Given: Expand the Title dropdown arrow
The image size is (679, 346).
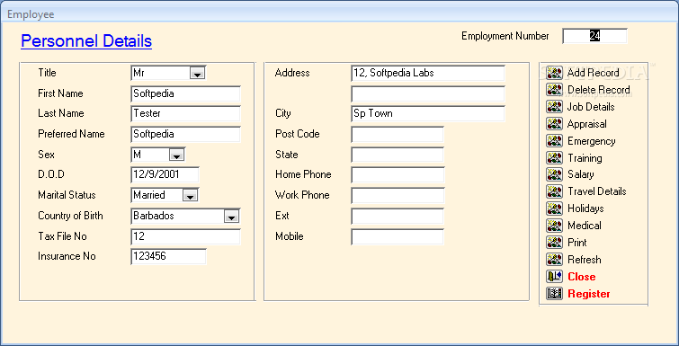Looking at the screenshot, I should click(x=198, y=74).
